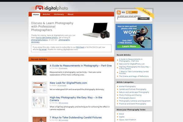Click the readers count badge
This screenshot has height=122, width=183.
click(132, 12)
